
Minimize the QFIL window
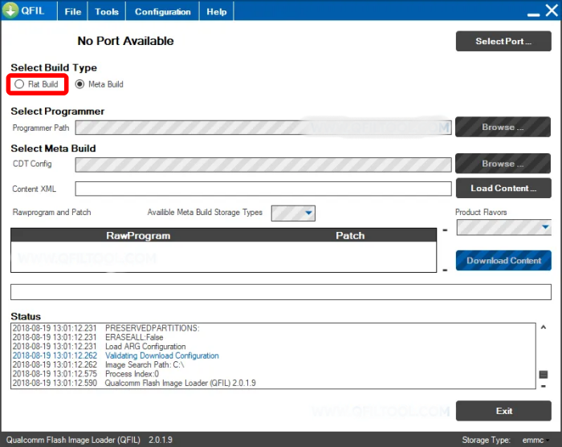pyautogui.click(x=533, y=14)
